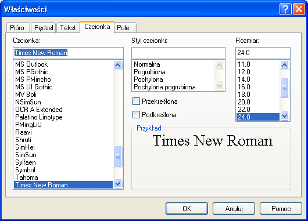Switch to the Pędzel tab
The height and width of the screenshot is (221, 308).
44,28
